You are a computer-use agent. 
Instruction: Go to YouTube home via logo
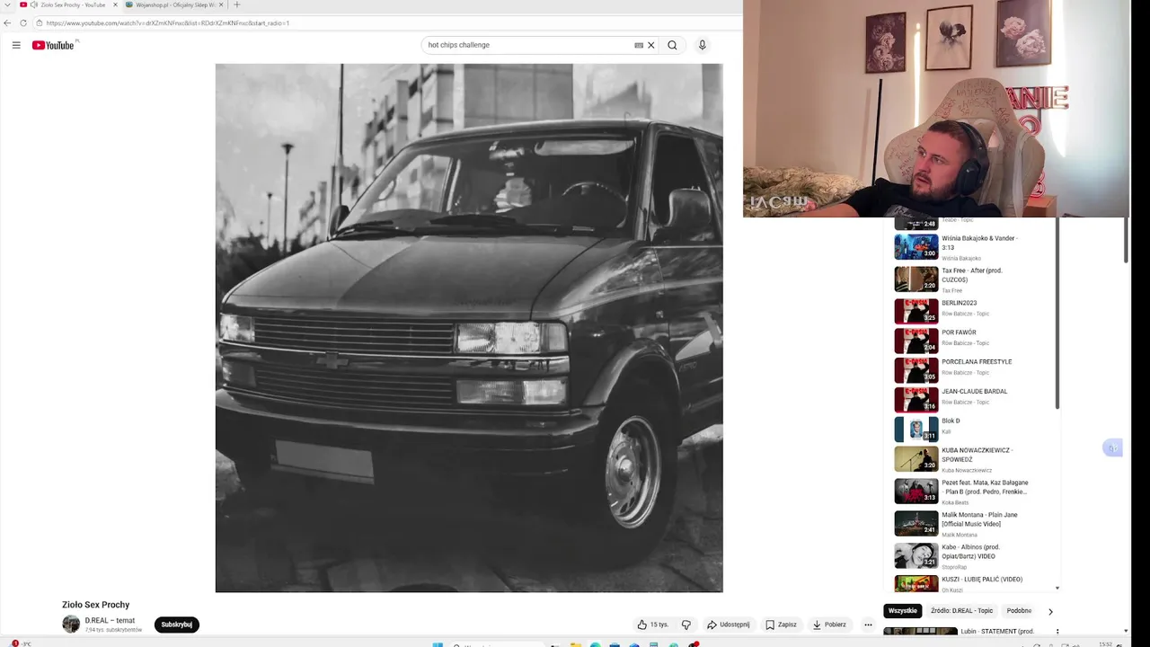55,45
